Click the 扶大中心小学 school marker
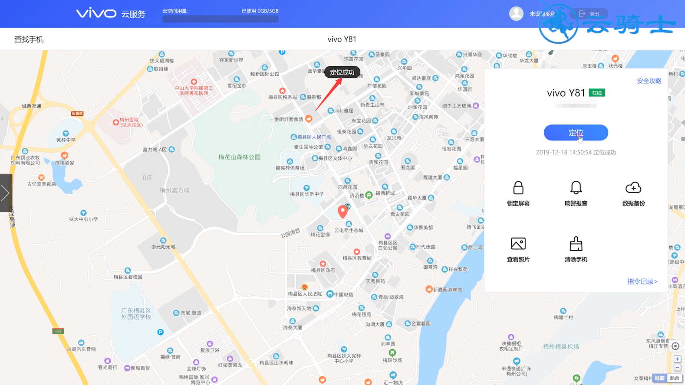The height and width of the screenshot is (385, 685). tap(83, 213)
